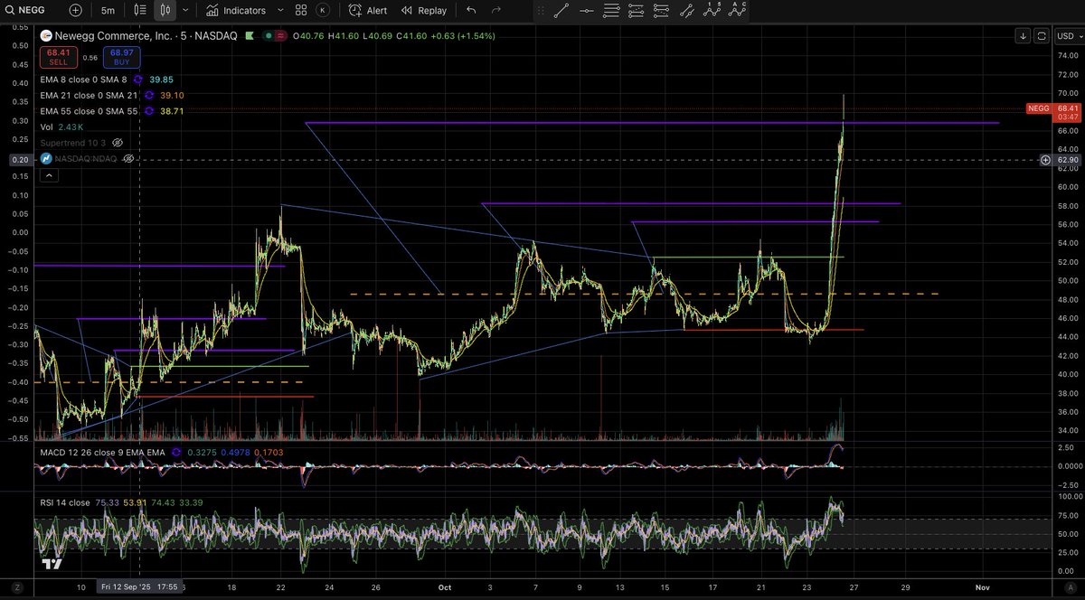This screenshot has width=1085, height=600.
Task: Select the Parallel Channel drawing tool
Action: point(687,11)
